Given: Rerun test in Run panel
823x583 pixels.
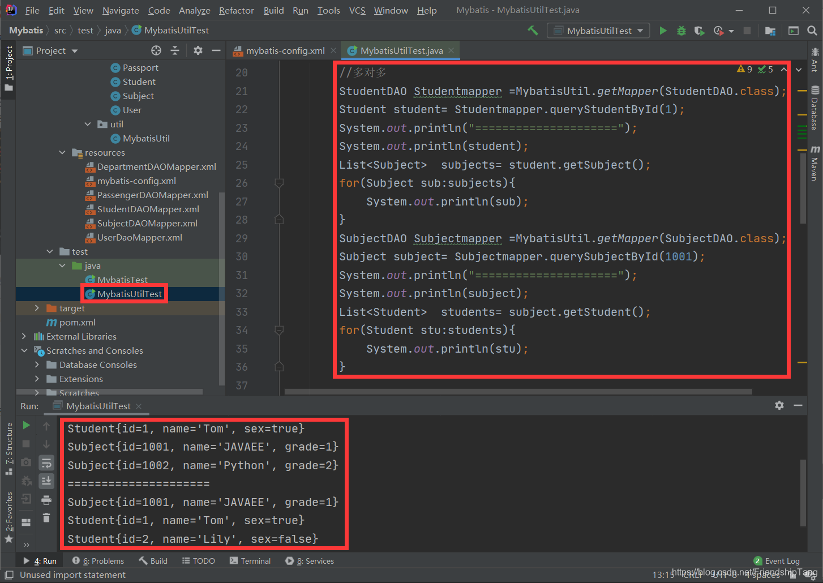Looking at the screenshot, I should point(26,425).
